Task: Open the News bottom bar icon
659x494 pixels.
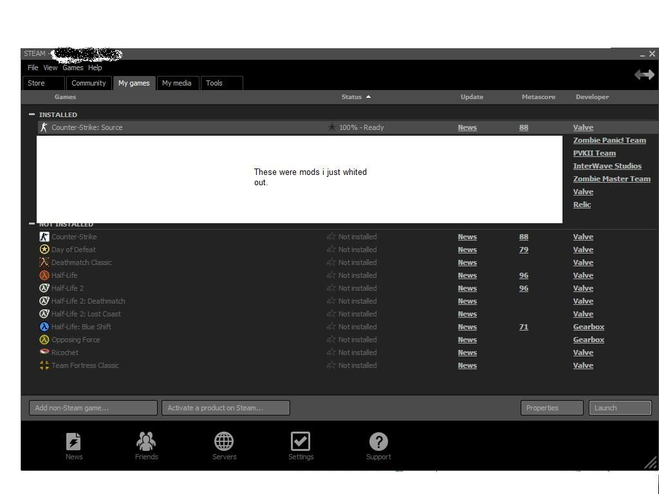Action: coord(73,441)
